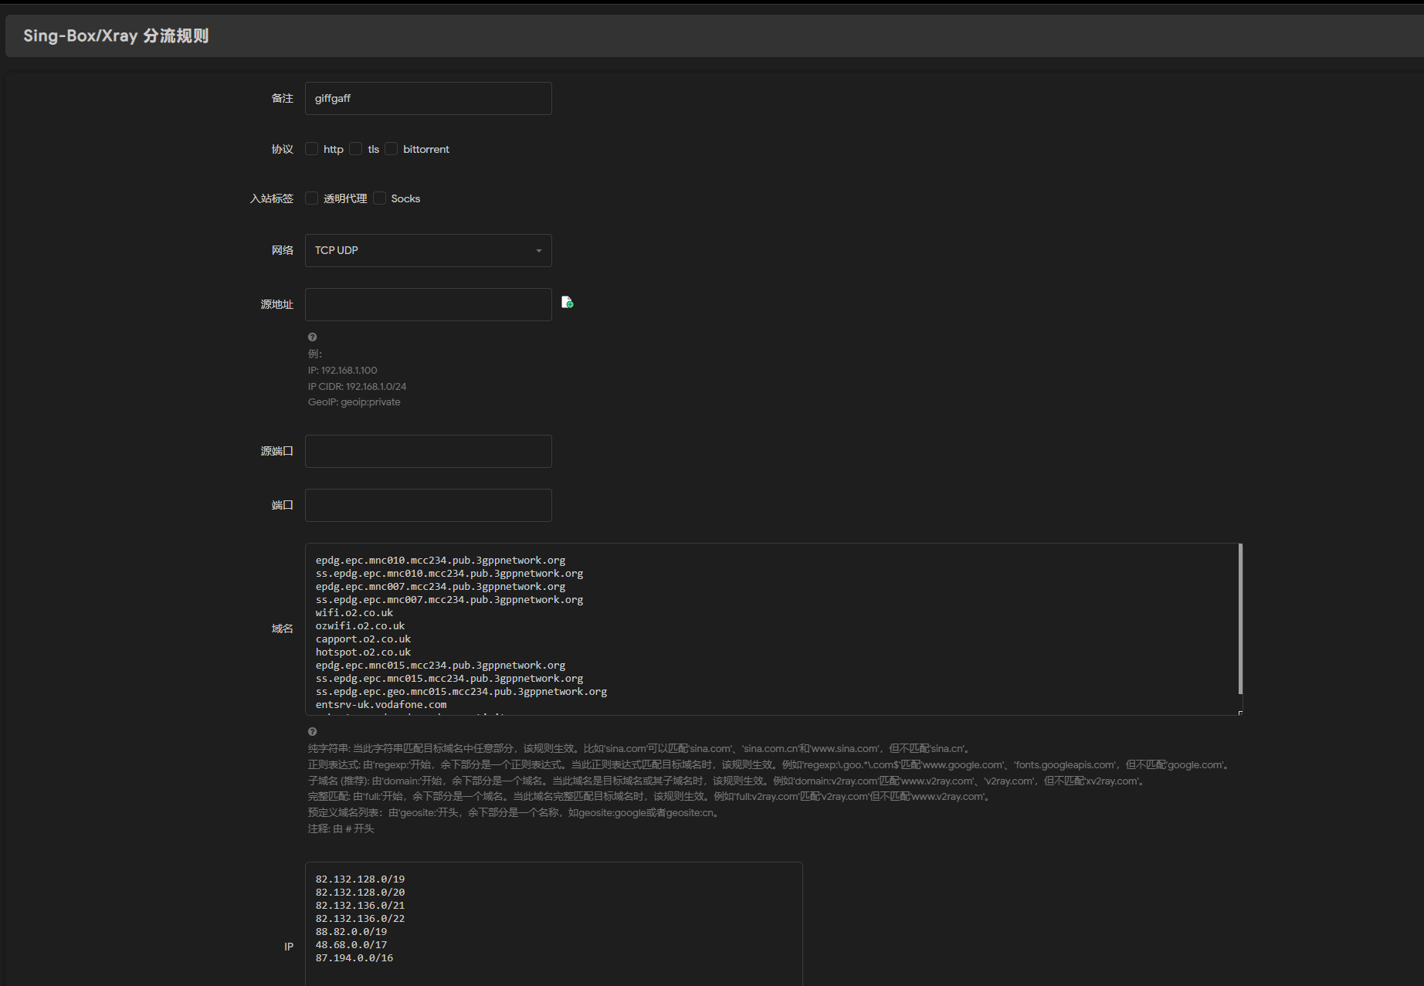Image resolution: width=1424 pixels, height=986 pixels.
Task: Click the help icon below the domain textarea
Action: 312,732
